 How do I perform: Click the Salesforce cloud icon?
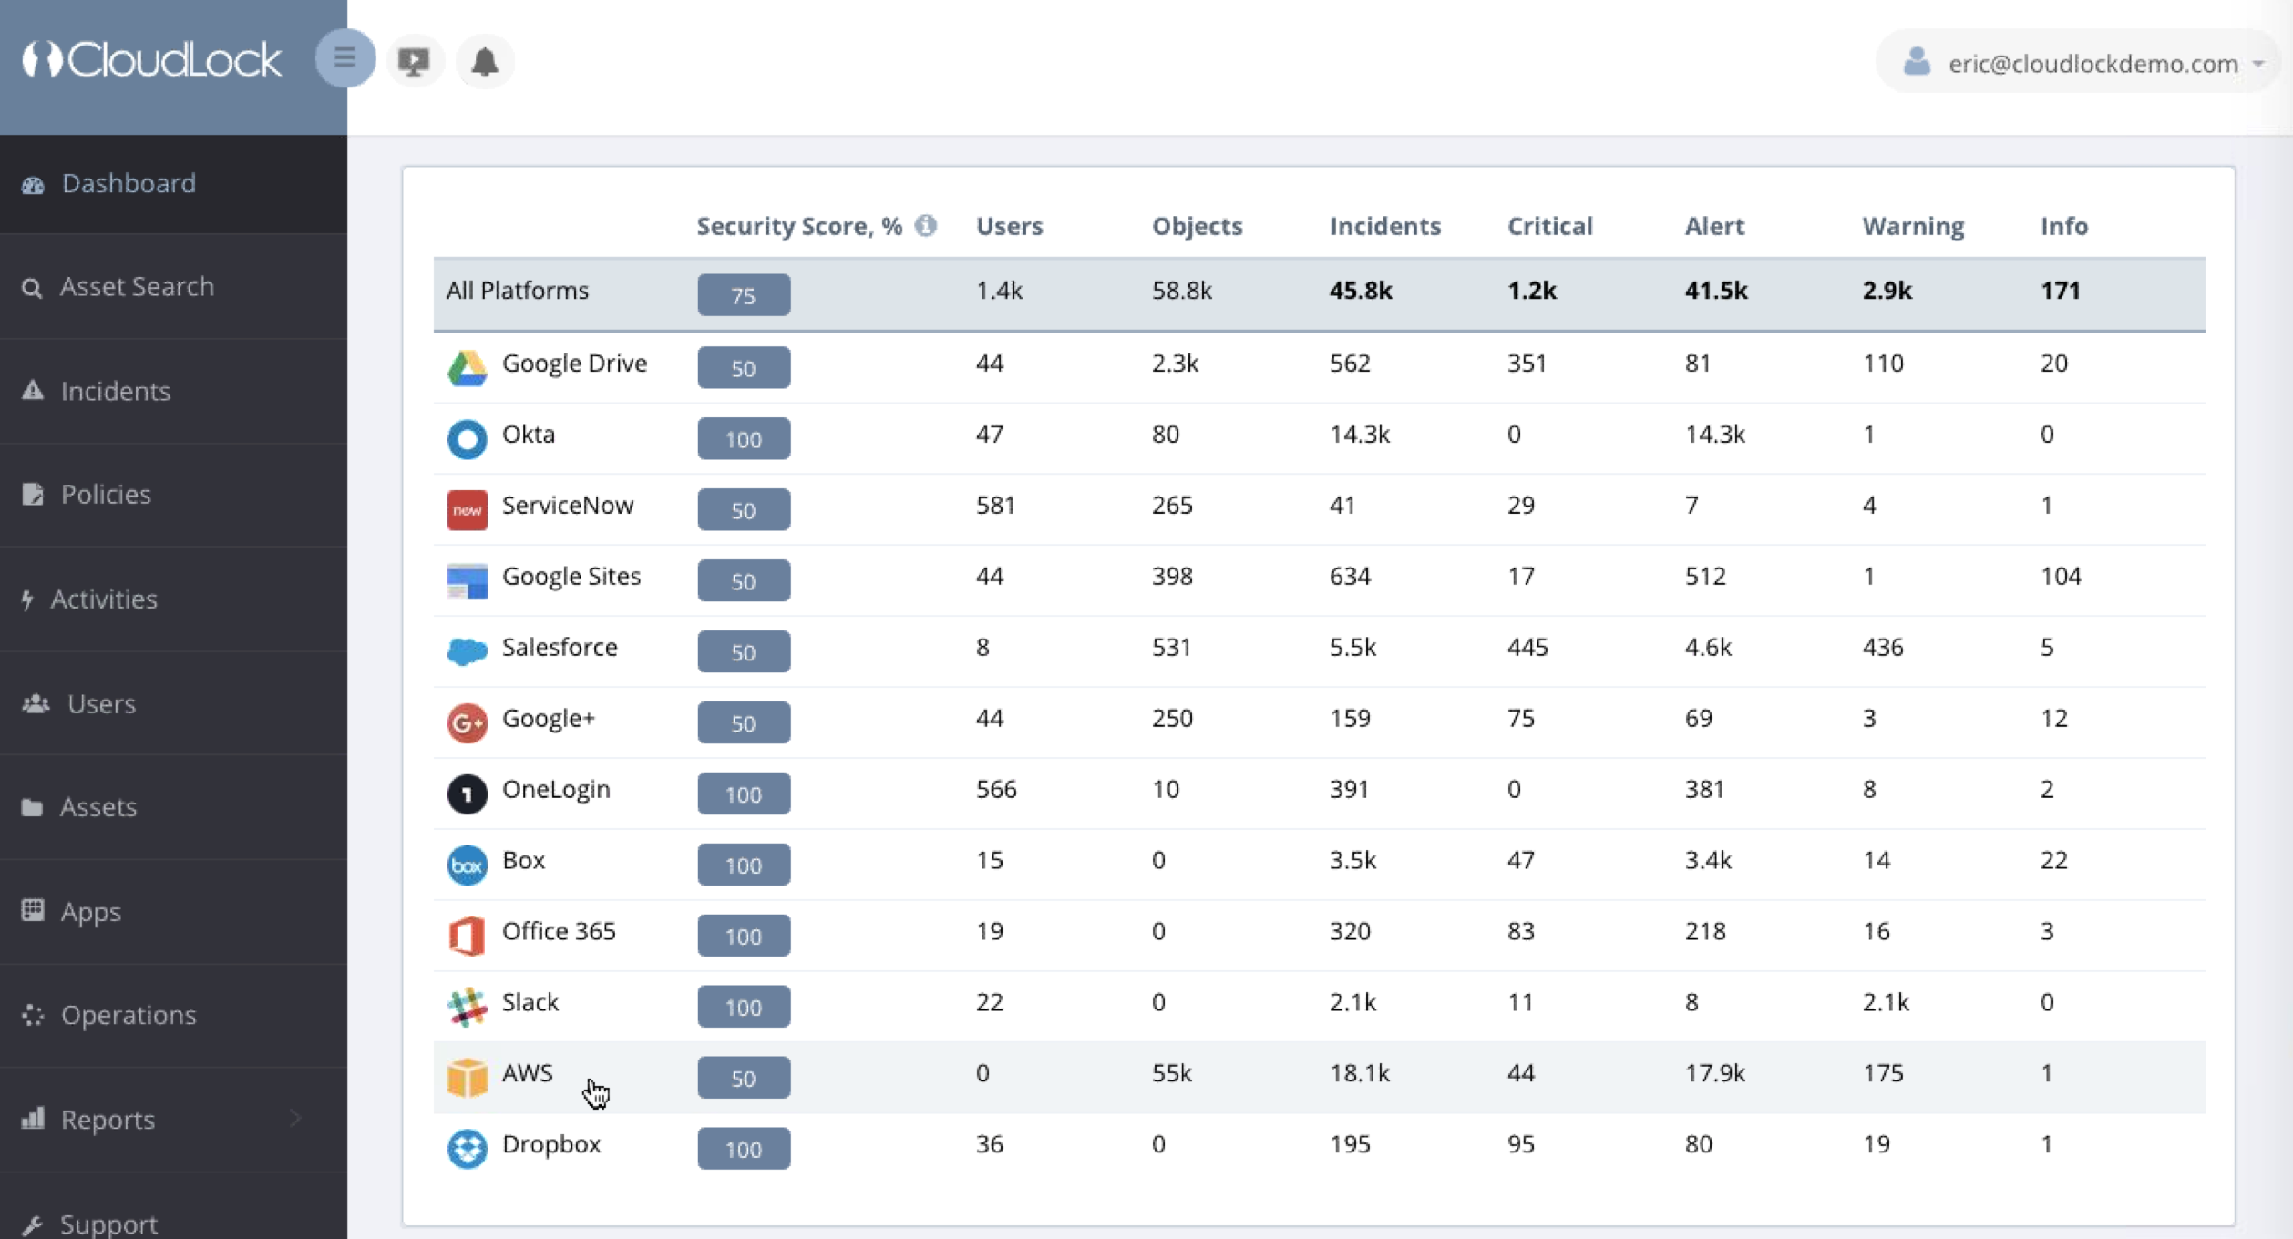point(467,650)
